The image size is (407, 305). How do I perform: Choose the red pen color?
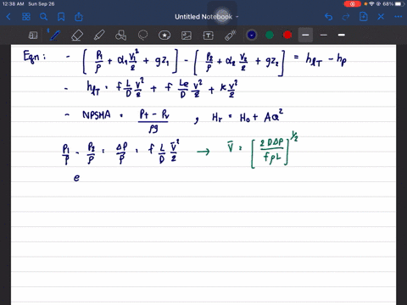(287, 35)
